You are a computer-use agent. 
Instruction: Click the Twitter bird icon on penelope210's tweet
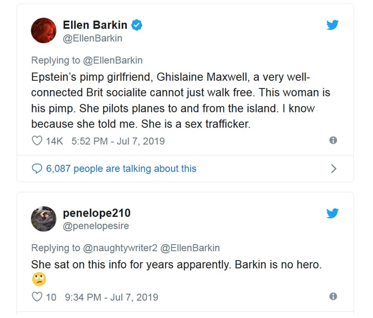coord(332,214)
